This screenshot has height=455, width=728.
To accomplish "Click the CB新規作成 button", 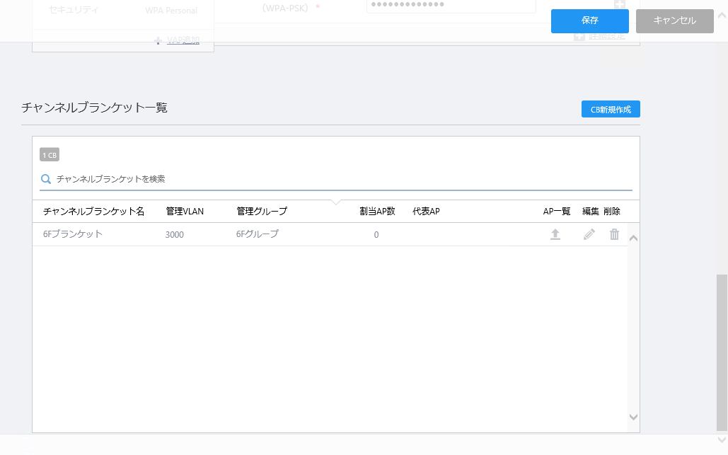I will point(611,109).
